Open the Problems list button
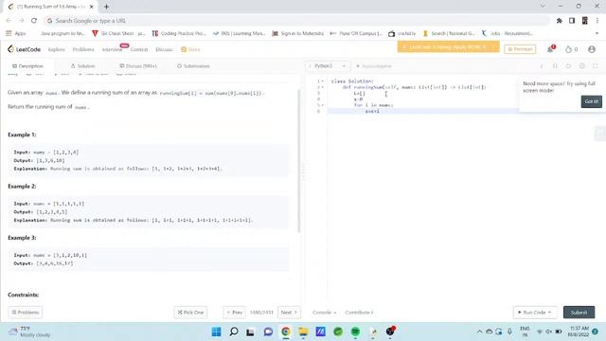Image resolution: width=606 pixels, height=341 pixels. [26, 313]
